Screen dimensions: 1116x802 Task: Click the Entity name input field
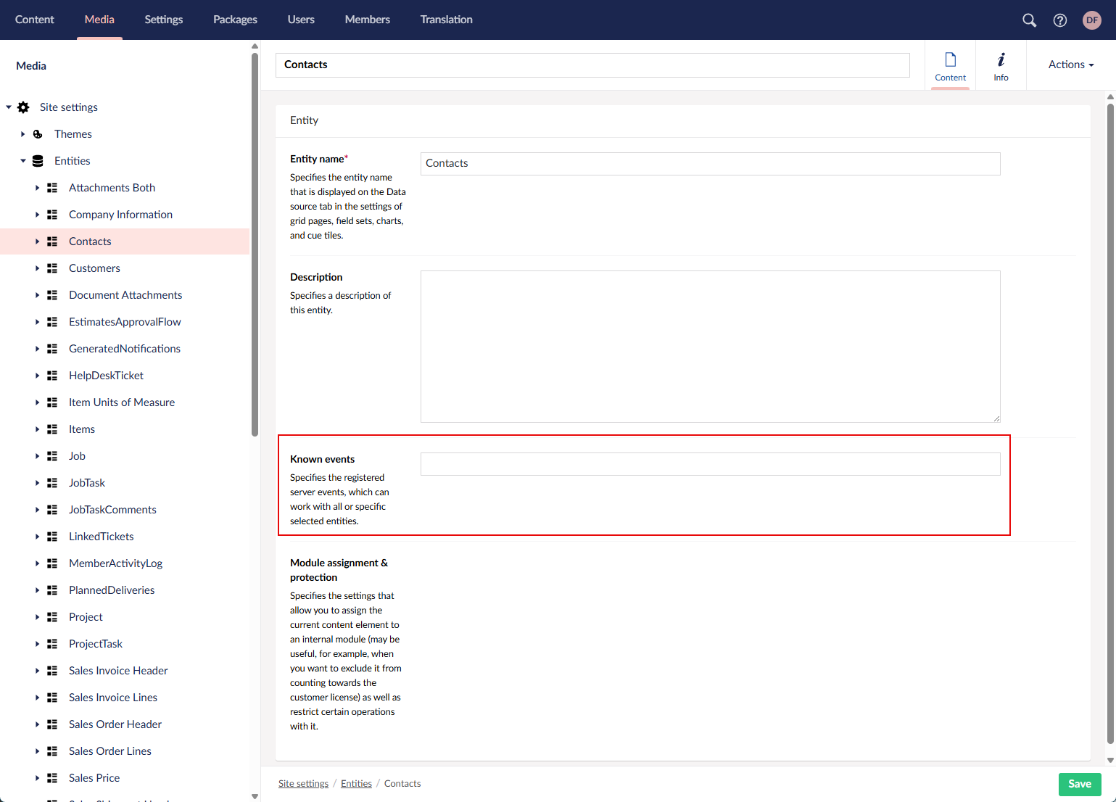click(711, 164)
